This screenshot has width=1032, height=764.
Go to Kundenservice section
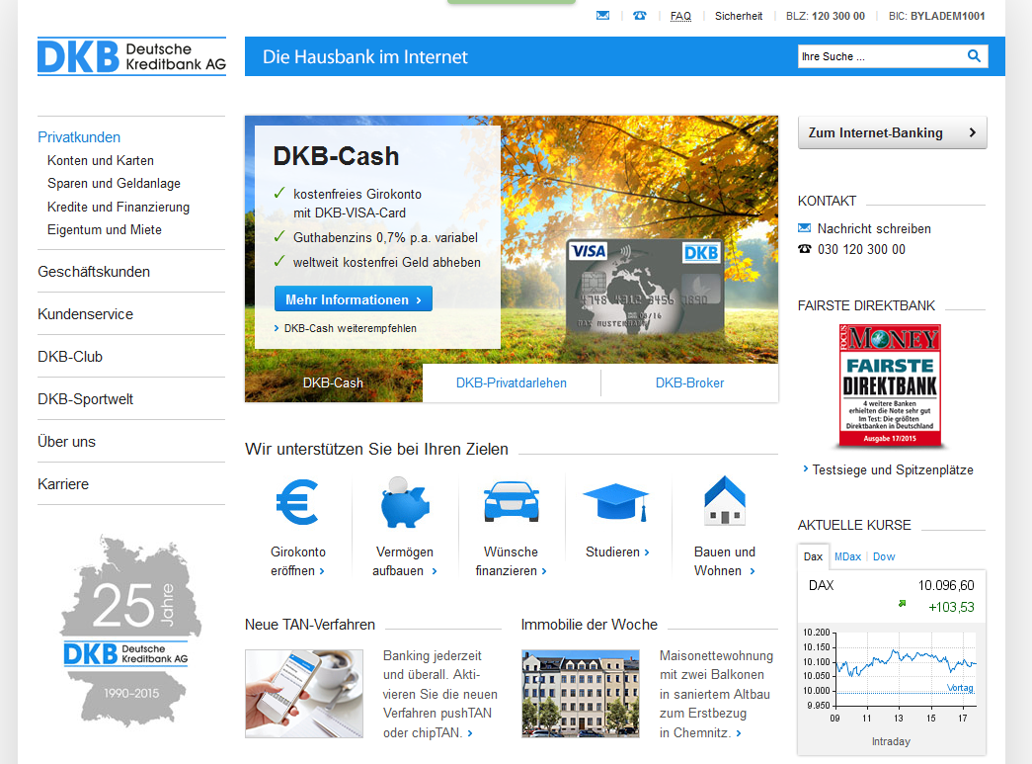[86, 314]
